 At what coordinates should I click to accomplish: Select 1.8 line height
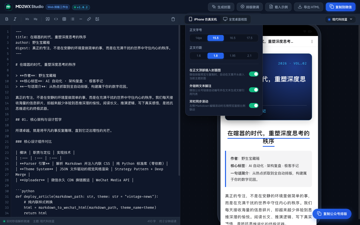tap(215, 56)
